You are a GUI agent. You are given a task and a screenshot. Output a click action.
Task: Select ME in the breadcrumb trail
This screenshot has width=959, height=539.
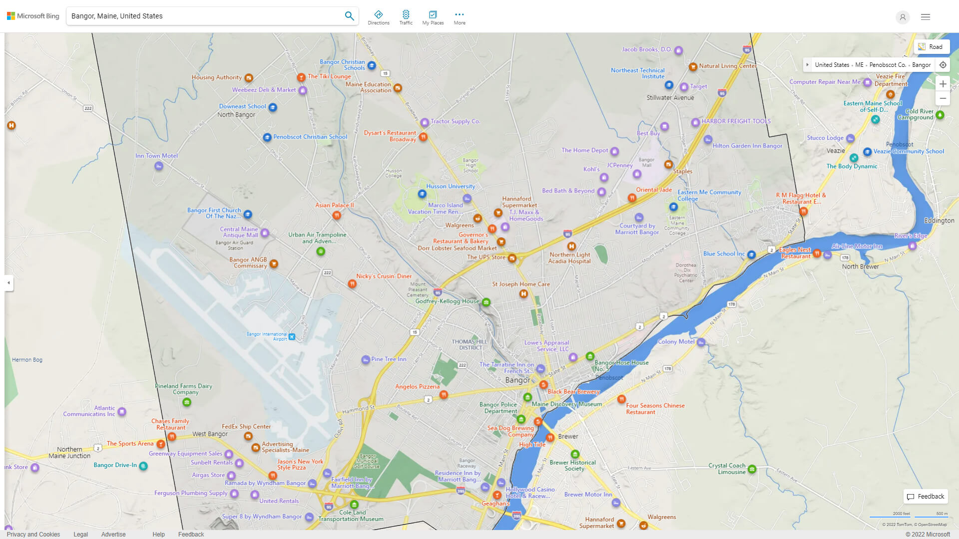[859, 65]
